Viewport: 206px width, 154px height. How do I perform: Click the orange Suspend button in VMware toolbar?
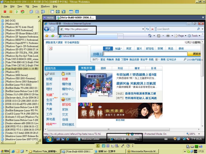tap(11, 12)
